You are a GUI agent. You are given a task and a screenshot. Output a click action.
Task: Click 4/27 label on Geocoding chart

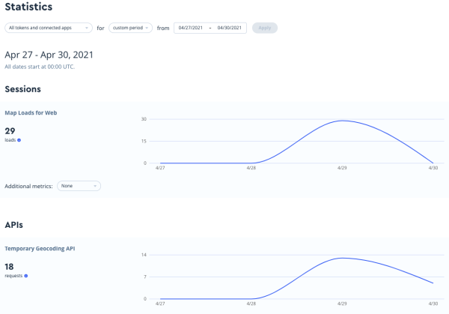[x=160, y=304]
